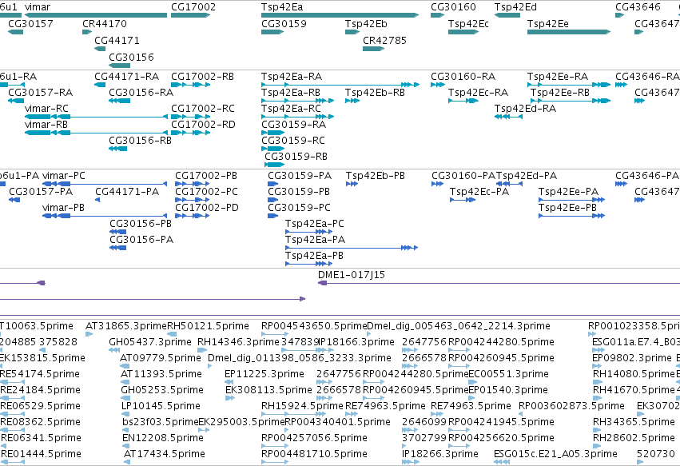Viewport: 680px width, 466px height.
Task: Click the CG30159 gene bar
Action: click(x=272, y=32)
